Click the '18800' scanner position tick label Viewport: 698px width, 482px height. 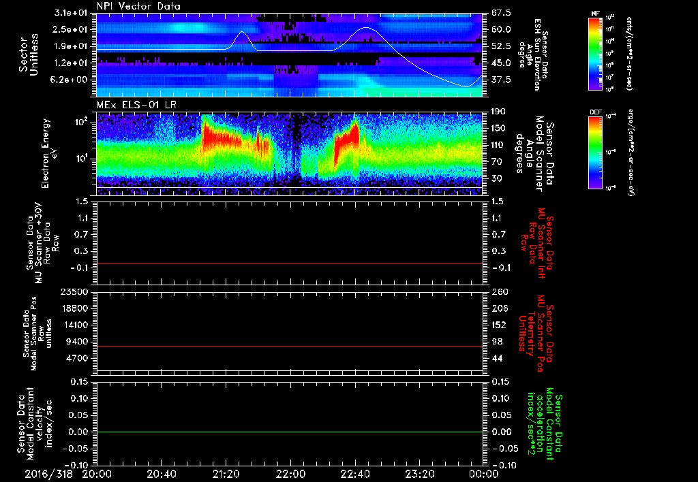(75, 308)
